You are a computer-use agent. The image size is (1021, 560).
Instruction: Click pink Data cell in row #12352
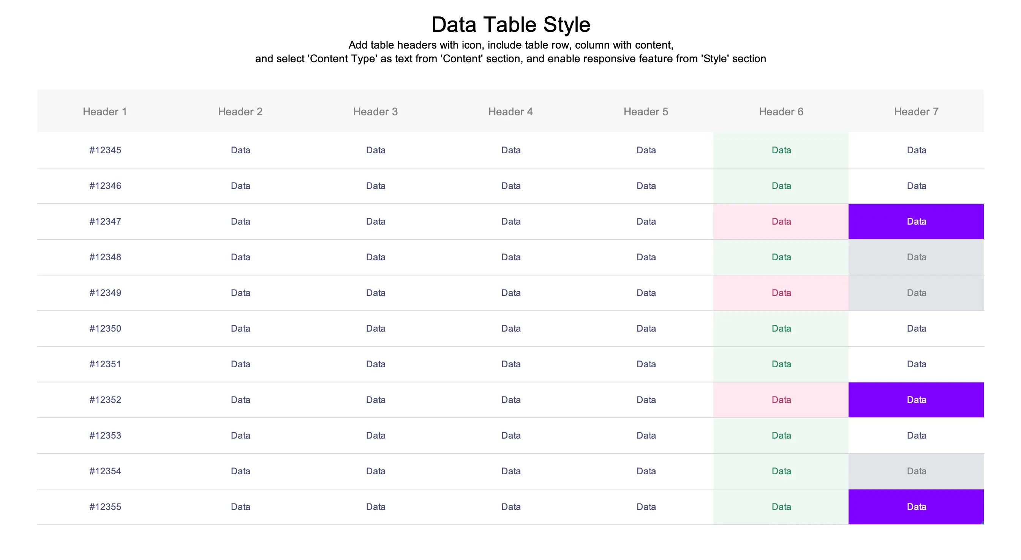click(x=781, y=400)
